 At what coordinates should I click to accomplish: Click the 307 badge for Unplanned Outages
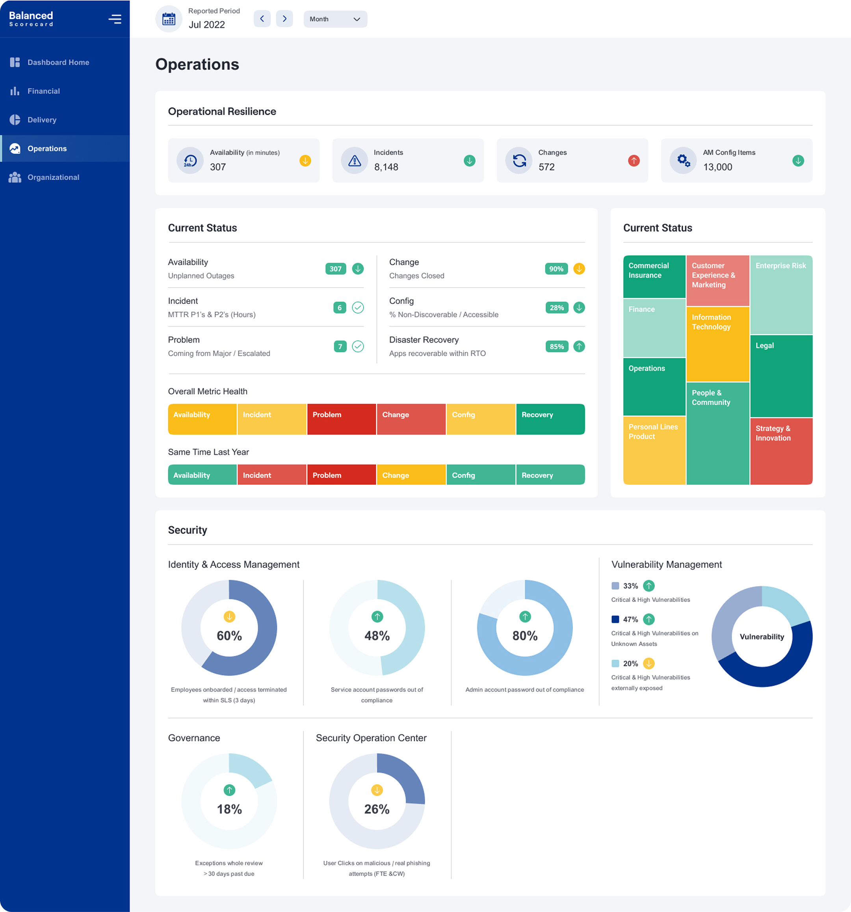[336, 269]
